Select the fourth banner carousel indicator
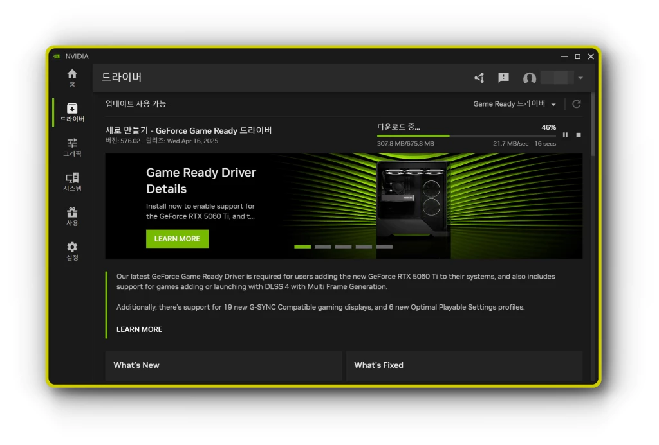 point(364,247)
